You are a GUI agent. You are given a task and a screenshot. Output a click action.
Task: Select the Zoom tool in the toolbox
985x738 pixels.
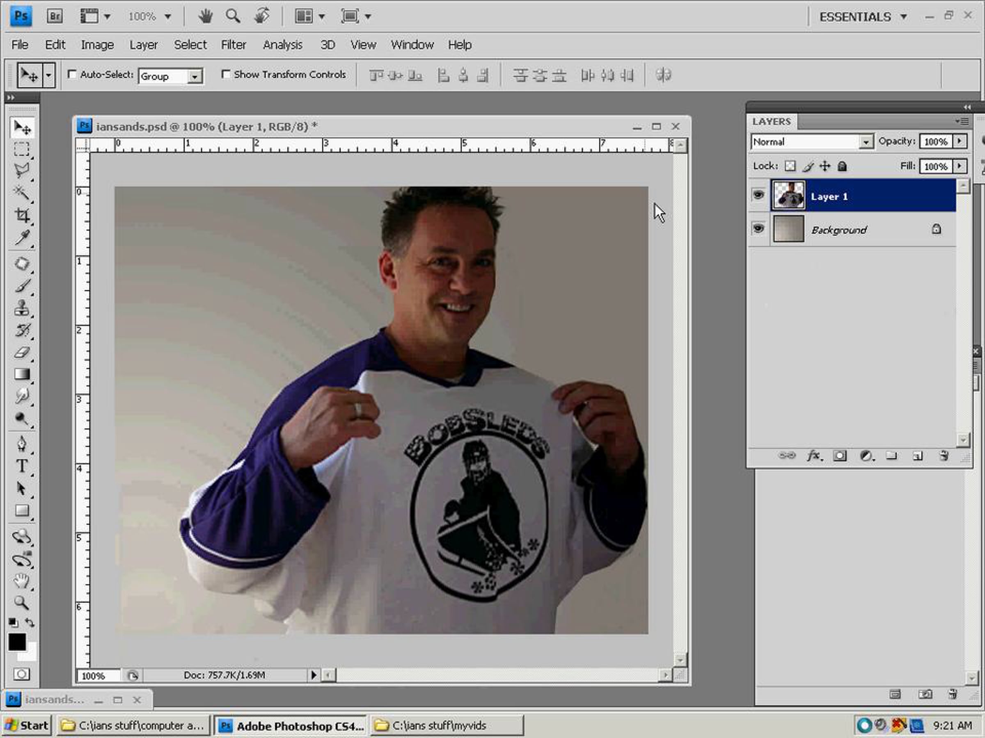[22, 603]
